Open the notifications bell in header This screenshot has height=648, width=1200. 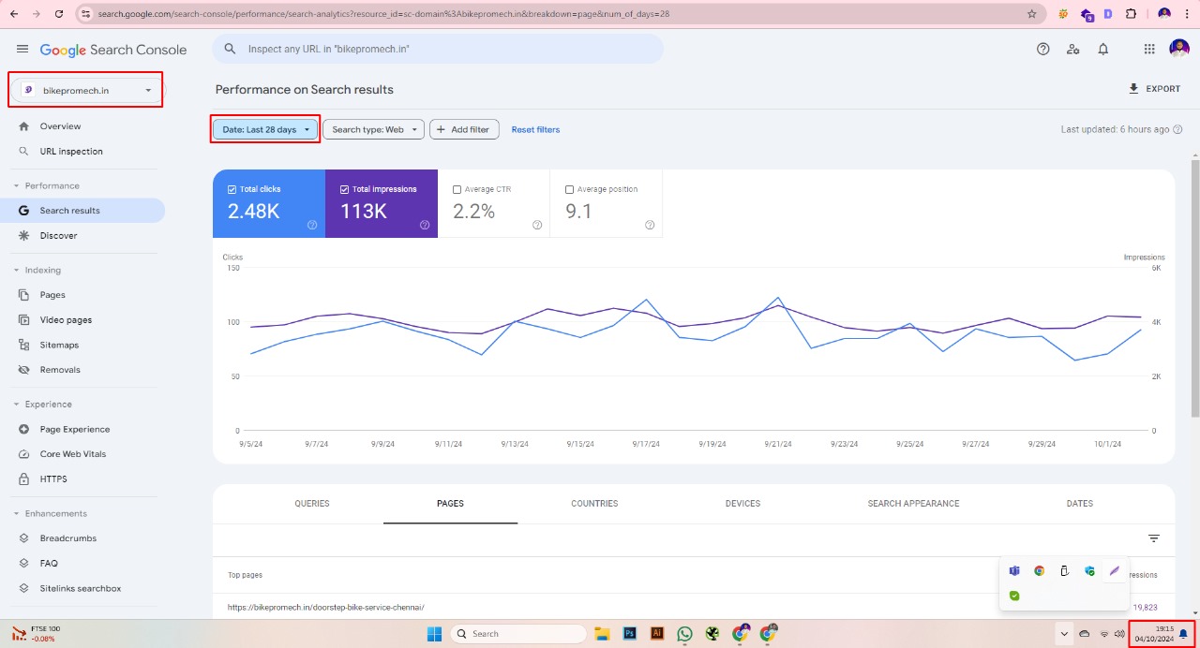(1103, 50)
